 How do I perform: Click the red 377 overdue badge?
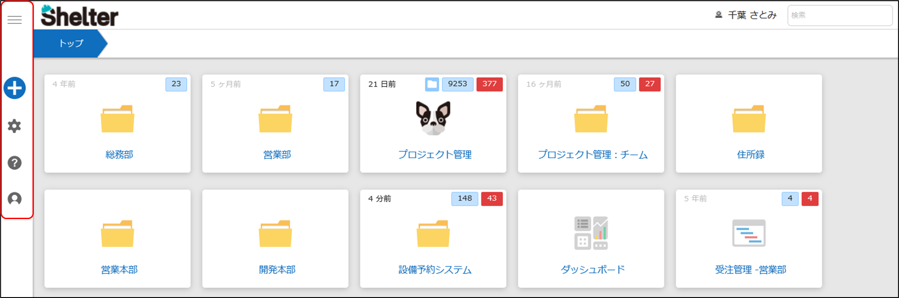coord(489,84)
